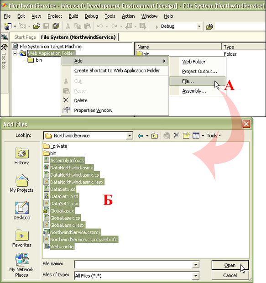
Task: Select the Global.asax file
Action: pos(59,211)
